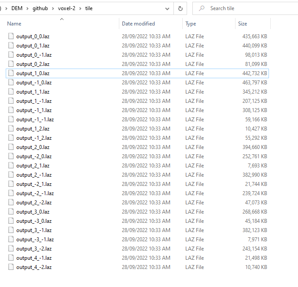The width and height of the screenshot is (298, 287).
Task: Click size value 10,427 KB
Action: click(256, 129)
